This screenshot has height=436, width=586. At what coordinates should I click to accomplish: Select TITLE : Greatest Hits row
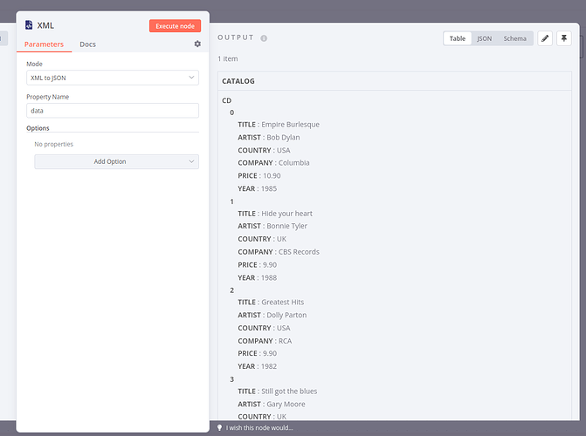[271, 302]
